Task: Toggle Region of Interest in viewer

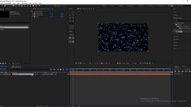Action: coord(118,63)
